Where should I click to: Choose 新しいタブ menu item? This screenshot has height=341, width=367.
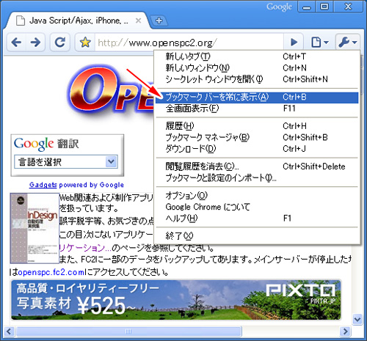[257, 56]
